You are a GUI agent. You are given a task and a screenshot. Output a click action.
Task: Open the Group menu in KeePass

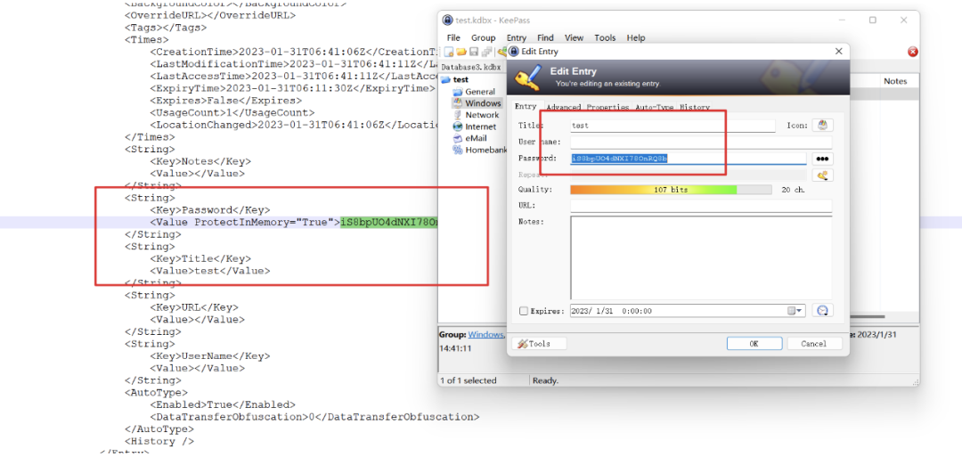click(483, 37)
